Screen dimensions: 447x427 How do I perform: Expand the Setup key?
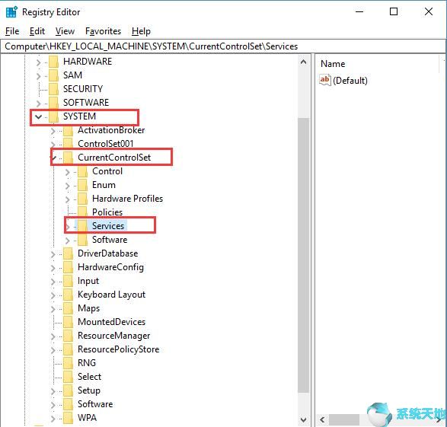(53, 391)
